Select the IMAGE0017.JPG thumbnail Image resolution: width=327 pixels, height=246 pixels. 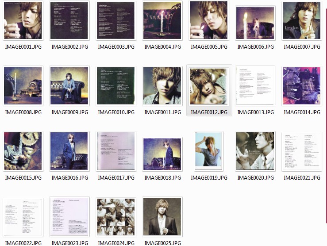[x=116, y=151]
